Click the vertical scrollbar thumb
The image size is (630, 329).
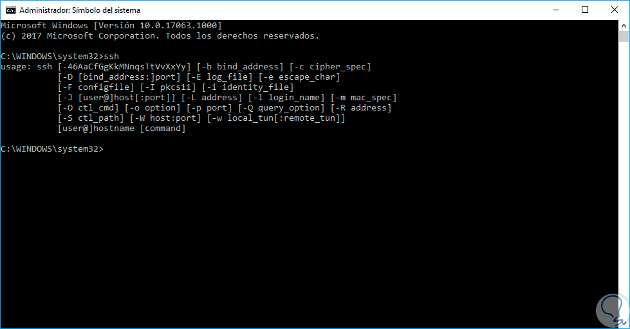(624, 36)
